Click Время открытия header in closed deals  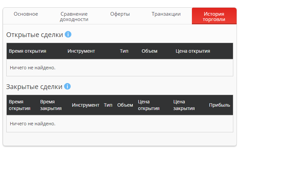(x=20, y=105)
